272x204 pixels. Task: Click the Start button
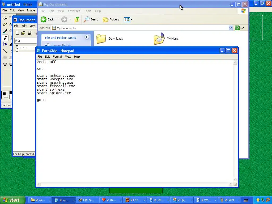[x=12, y=200]
